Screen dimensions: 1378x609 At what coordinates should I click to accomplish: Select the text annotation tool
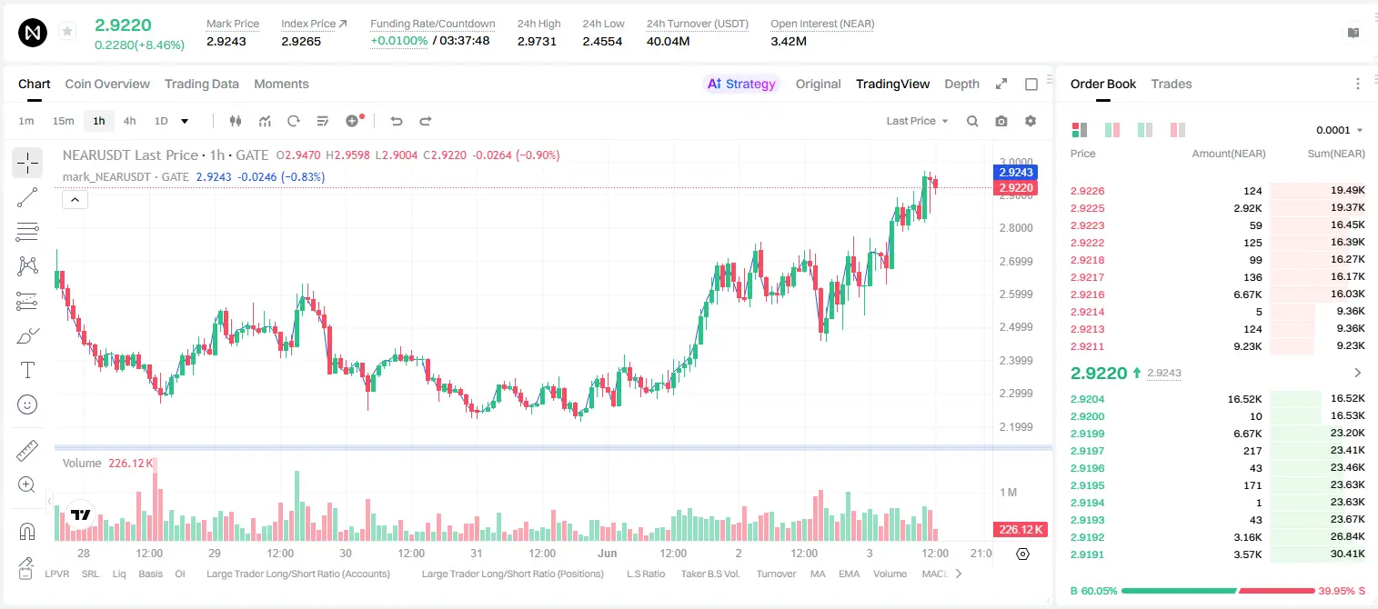point(27,370)
